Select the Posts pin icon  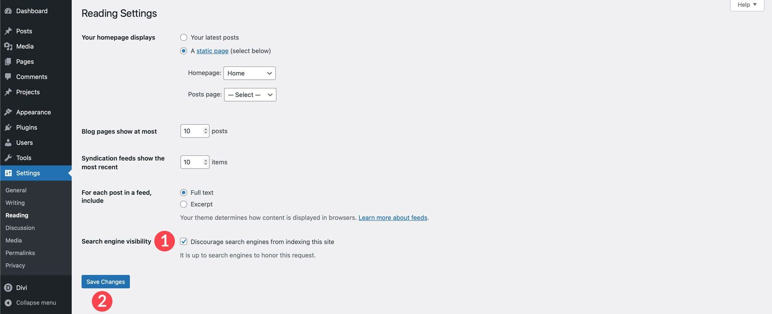point(9,30)
